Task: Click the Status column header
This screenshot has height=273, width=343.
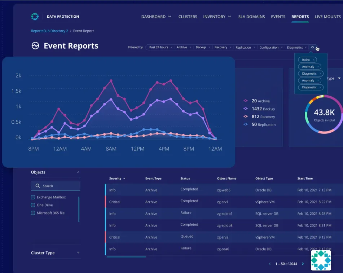Action: [x=185, y=179]
